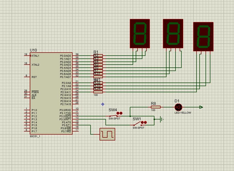The image size is (234, 171).
Task: Click SW4's right red actuator dot
Action: click(121, 113)
